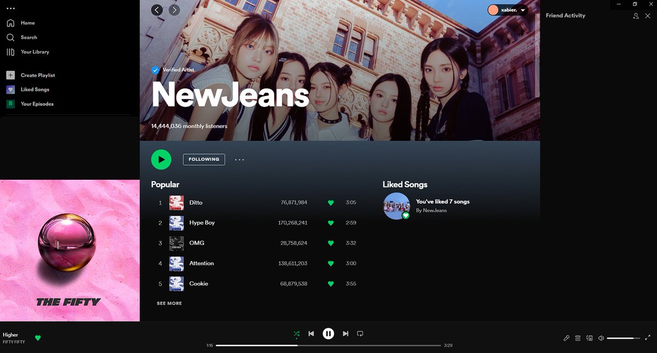
Task: Click the 14,444,036 monthly listeners text
Action: coord(189,126)
